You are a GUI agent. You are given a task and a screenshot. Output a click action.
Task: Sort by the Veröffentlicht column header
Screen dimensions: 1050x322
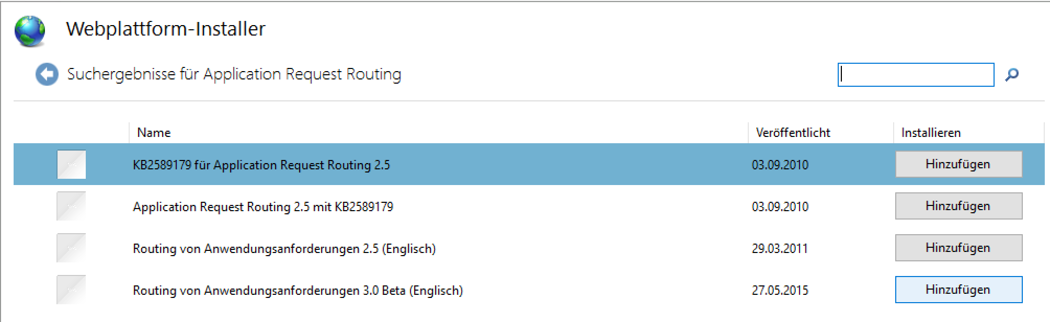[x=793, y=133]
